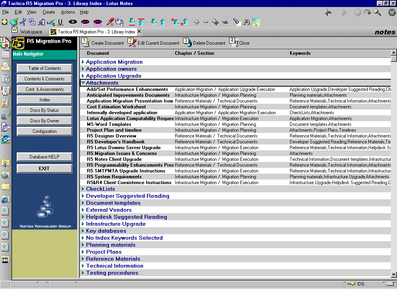
Task: Click the binoculars find toolbar icon
Action: [x=246, y=22]
